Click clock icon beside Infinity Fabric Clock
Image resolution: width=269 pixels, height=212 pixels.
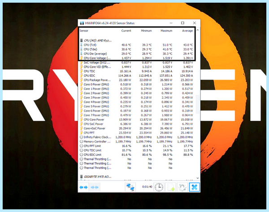point(82,137)
